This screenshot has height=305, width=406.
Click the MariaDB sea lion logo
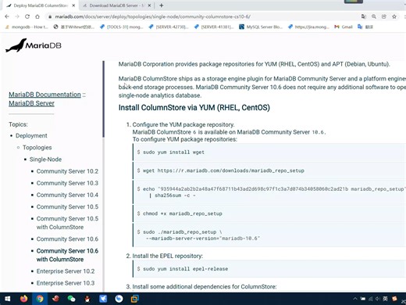34,45
